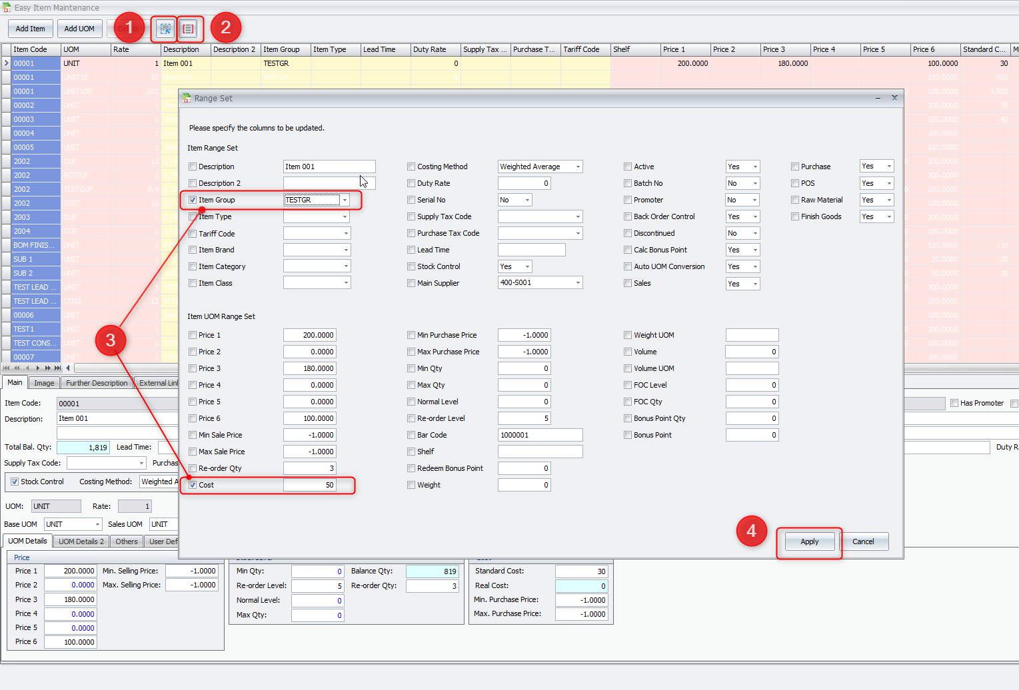Enable the Description checkbox for range update
Image resolution: width=1019 pixels, height=690 pixels.
tap(193, 167)
